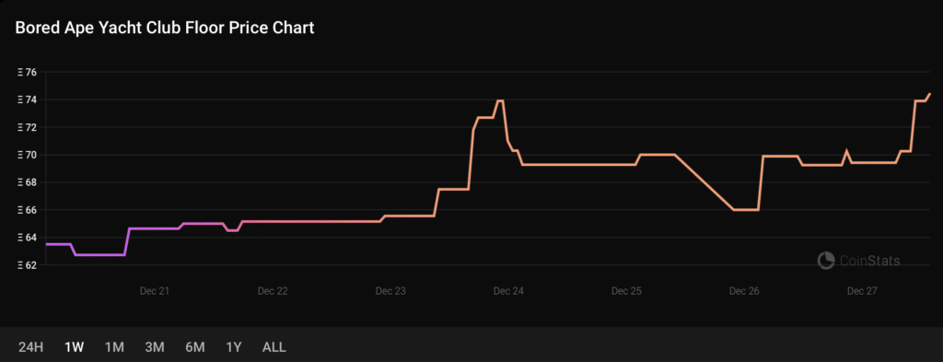Click the chart line's final point near Ξ 74
943x362 pixels.
(930, 94)
